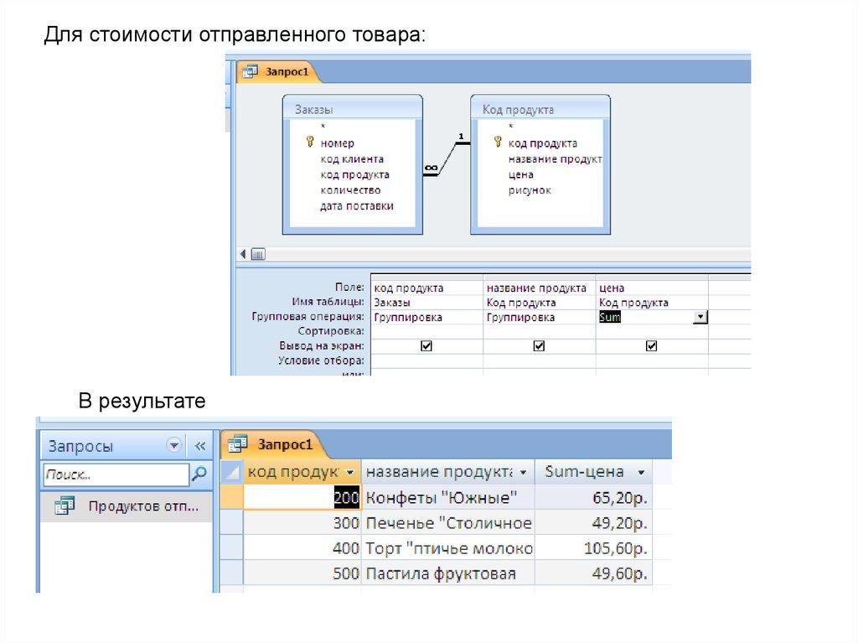Click the select-all corner of the datasheet
This screenshot has width=858, height=643.
click(231, 472)
